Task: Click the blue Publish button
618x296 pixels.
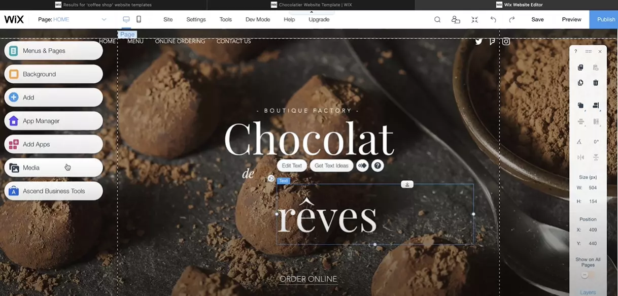Action: (x=604, y=19)
